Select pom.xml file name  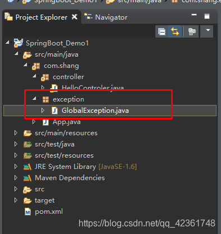point(49,212)
